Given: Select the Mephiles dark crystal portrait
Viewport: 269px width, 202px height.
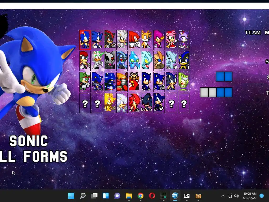Looking at the screenshot, I should coord(122,61).
